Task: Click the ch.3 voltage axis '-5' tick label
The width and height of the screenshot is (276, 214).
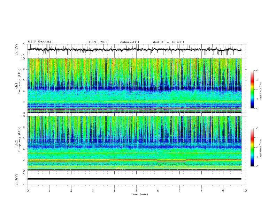Action: coord(23,185)
